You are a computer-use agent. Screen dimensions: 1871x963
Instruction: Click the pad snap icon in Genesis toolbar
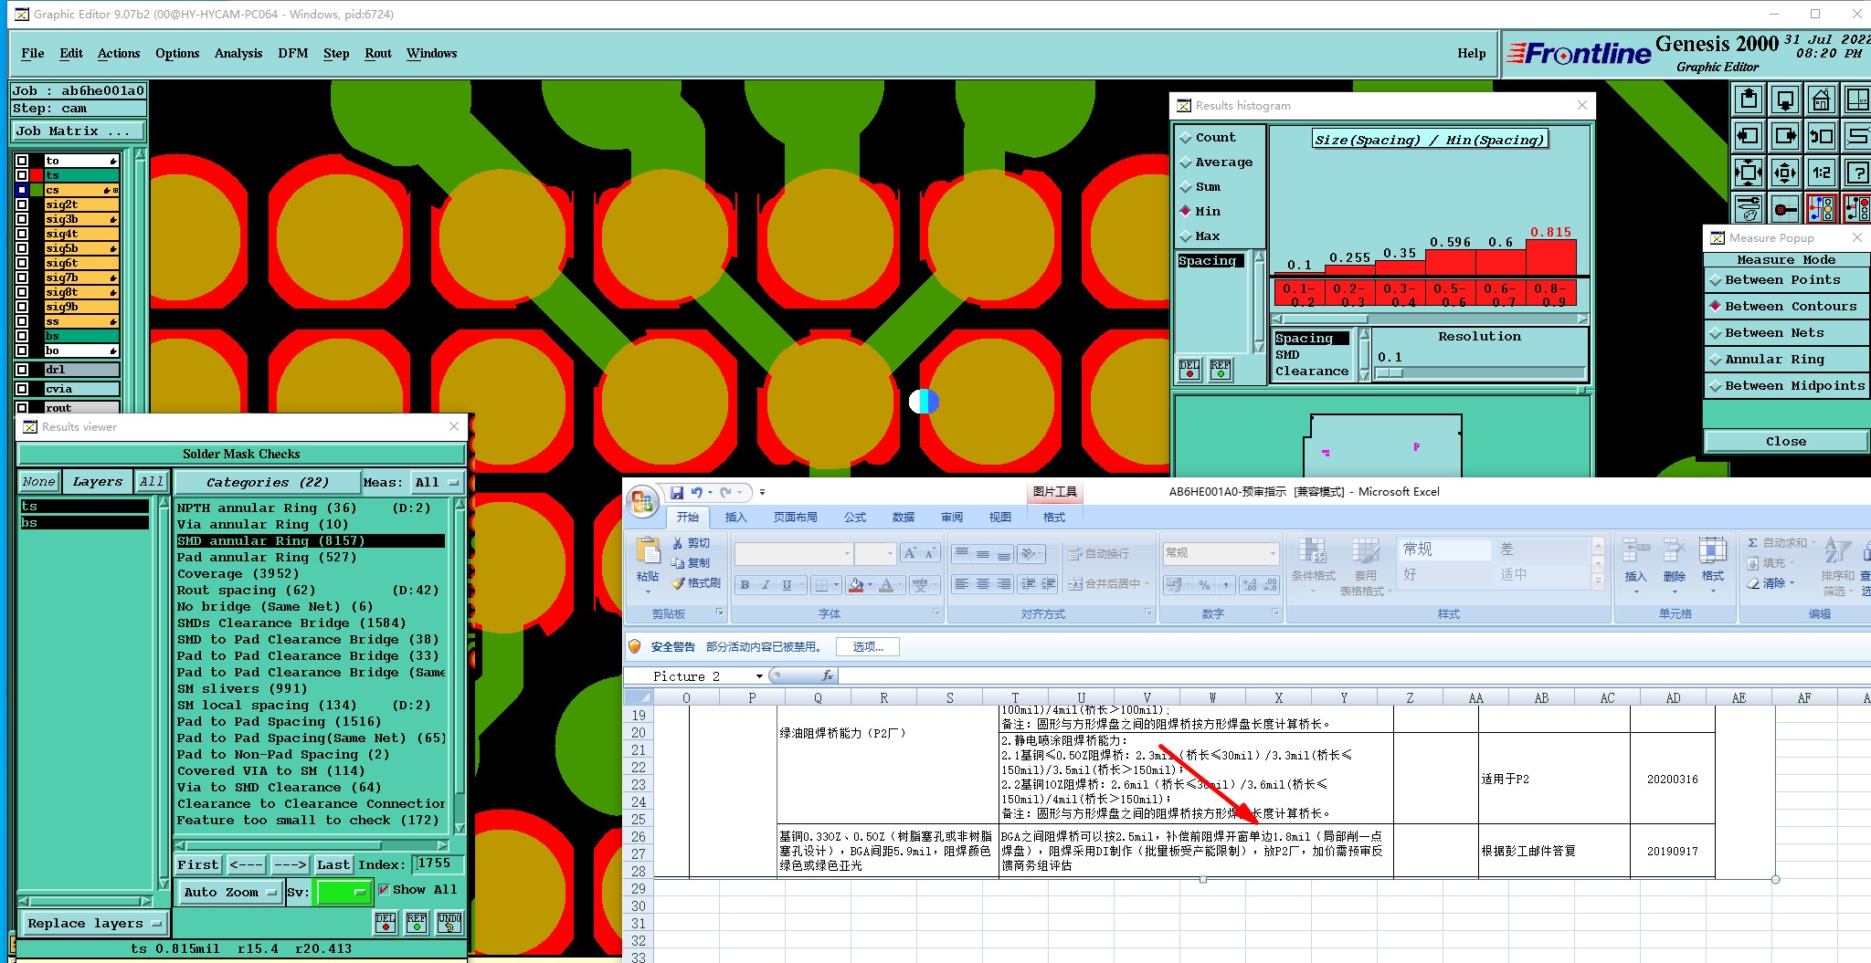click(1785, 208)
